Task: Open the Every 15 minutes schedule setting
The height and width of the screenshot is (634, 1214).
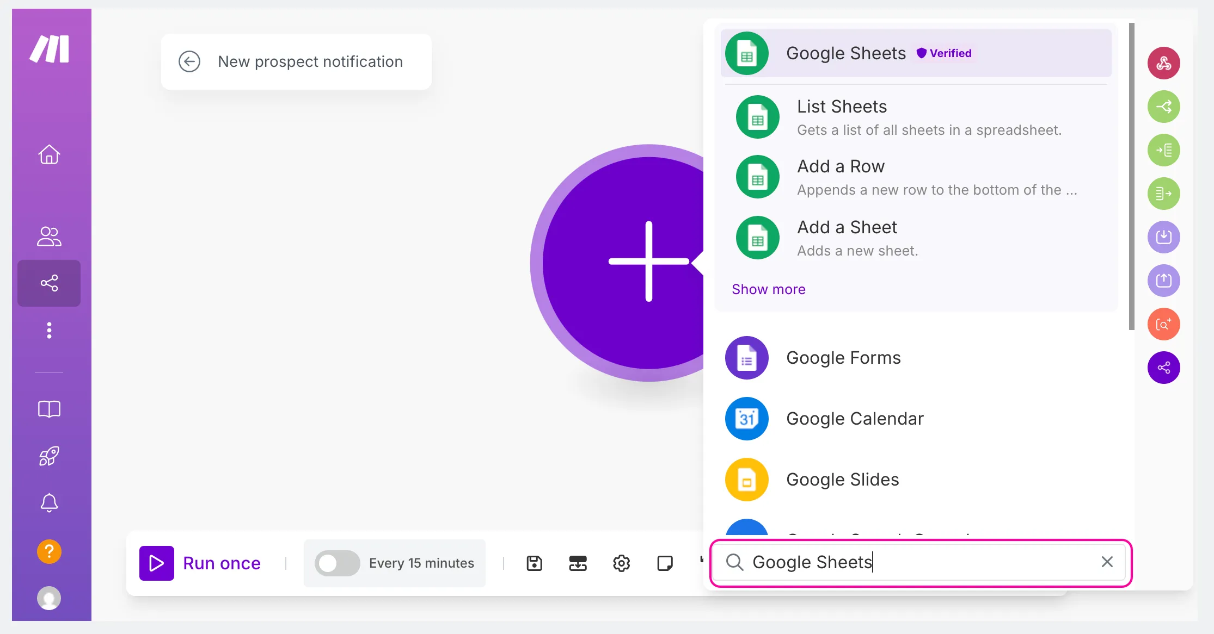Action: [x=421, y=563]
